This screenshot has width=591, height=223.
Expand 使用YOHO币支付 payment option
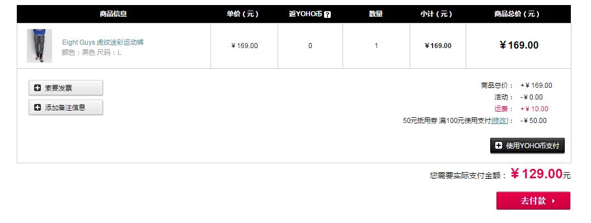pyautogui.click(x=527, y=145)
